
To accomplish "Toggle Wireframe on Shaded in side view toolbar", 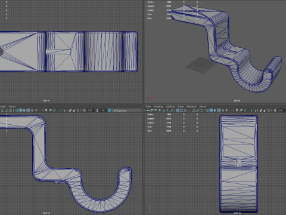I will [219, 110].
